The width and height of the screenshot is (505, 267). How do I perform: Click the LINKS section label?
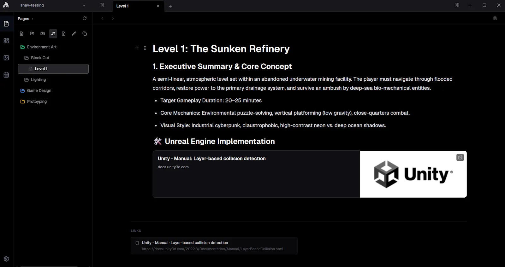136,231
